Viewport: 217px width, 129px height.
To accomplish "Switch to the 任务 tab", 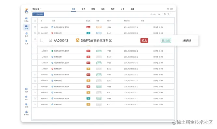I will pyautogui.click(x=103, y=9).
